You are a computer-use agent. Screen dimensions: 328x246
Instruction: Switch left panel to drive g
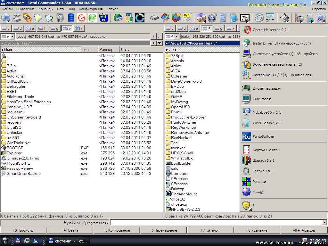[55, 29]
